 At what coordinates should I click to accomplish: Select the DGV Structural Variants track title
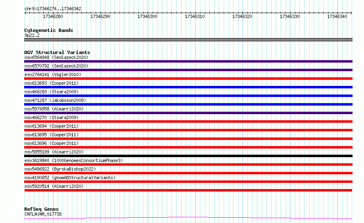[57, 52]
